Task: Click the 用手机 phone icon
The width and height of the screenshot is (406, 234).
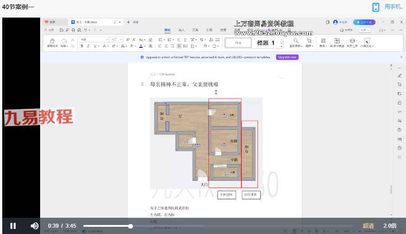Action: (376, 7)
